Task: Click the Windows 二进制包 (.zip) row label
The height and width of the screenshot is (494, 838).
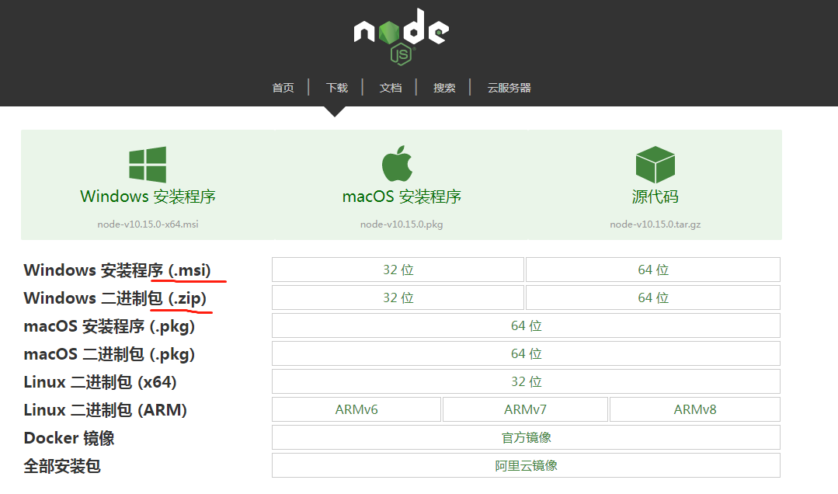Action: click(x=115, y=297)
